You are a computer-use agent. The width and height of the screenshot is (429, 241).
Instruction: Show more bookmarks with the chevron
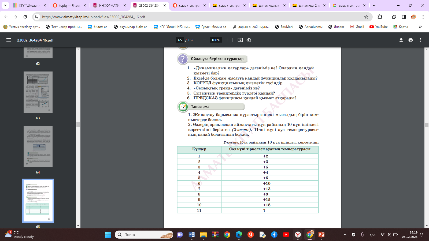point(420,27)
